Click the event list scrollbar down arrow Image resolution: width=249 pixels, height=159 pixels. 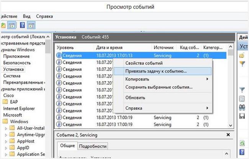(x=231, y=125)
